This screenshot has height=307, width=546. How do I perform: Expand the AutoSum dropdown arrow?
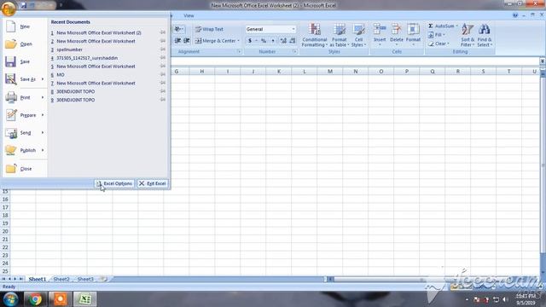coord(457,26)
